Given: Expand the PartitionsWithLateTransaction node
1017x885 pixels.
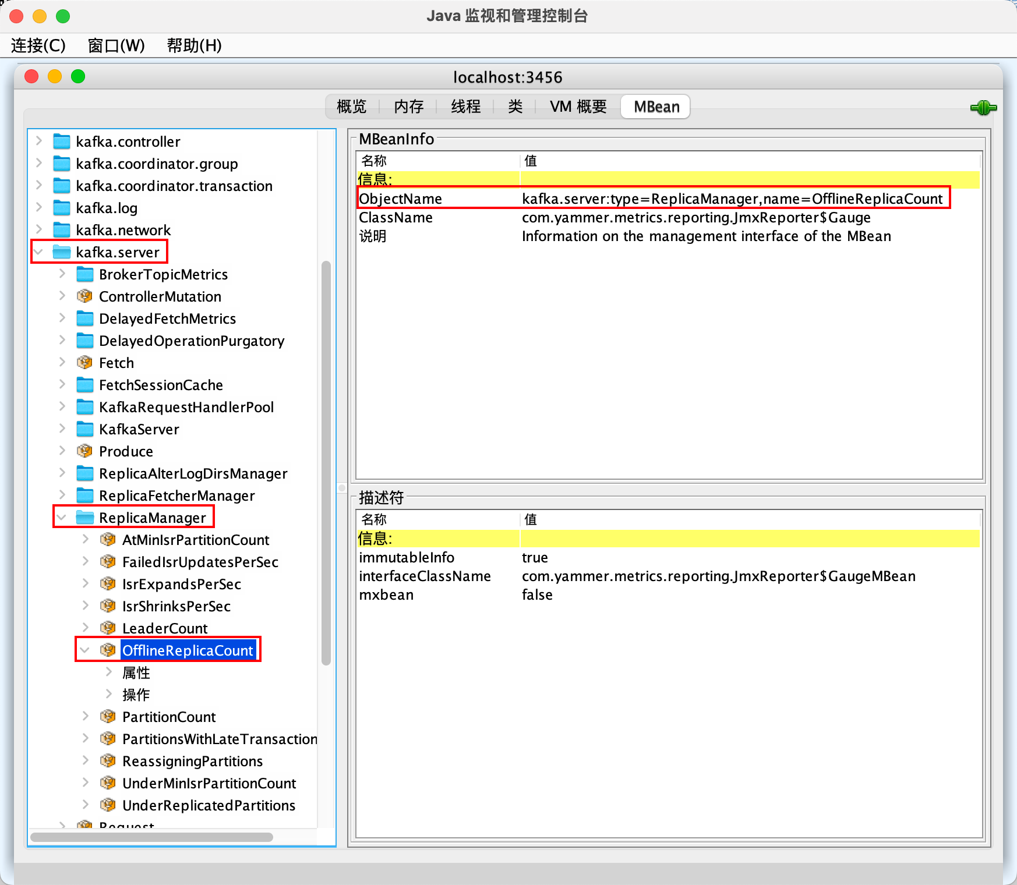Looking at the screenshot, I should coord(86,739).
